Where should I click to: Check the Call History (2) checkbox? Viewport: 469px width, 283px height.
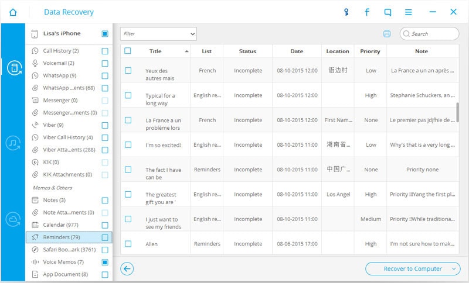105,51
